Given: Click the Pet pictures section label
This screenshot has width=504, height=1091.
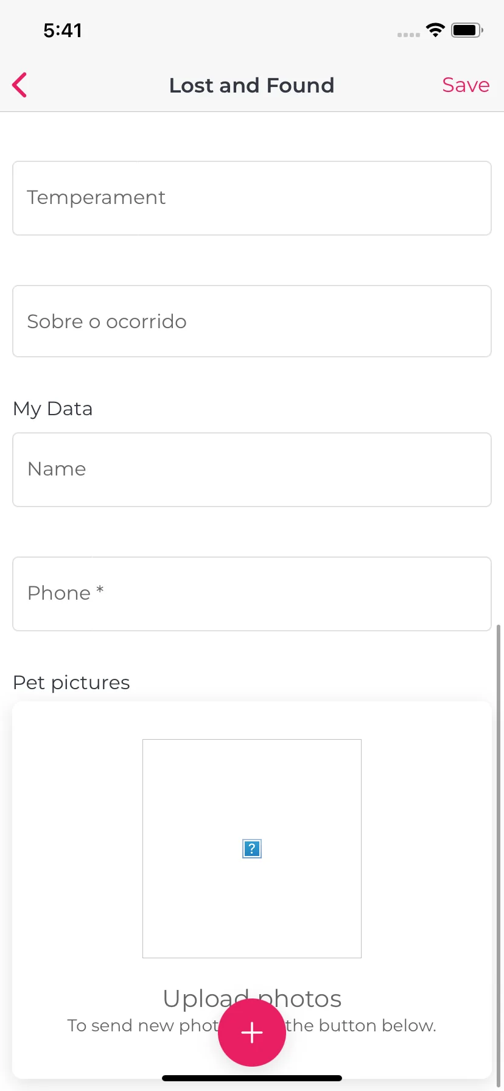Looking at the screenshot, I should (71, 682).
